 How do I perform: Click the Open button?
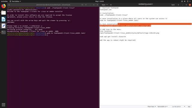tap(103, 5)
